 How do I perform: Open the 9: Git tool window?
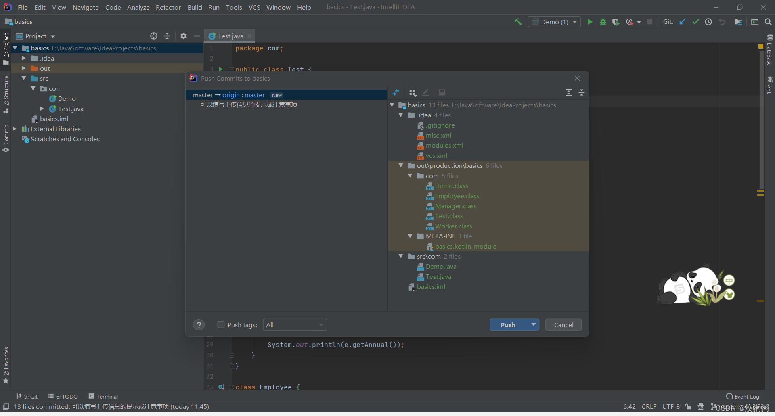coord(27,397)
